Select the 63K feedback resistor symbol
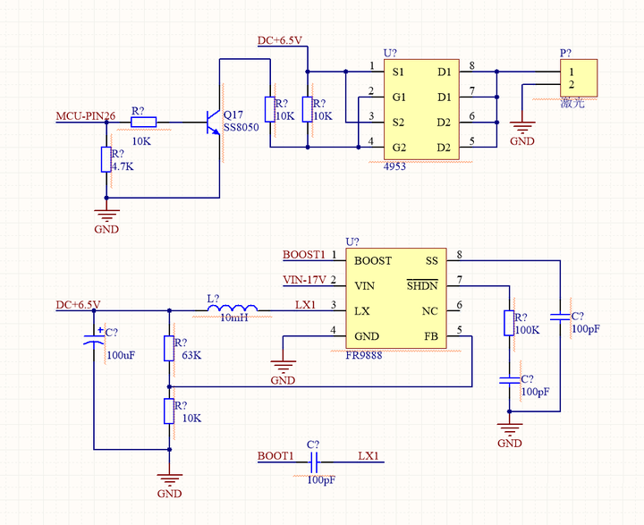 click(x=169, y=348)
